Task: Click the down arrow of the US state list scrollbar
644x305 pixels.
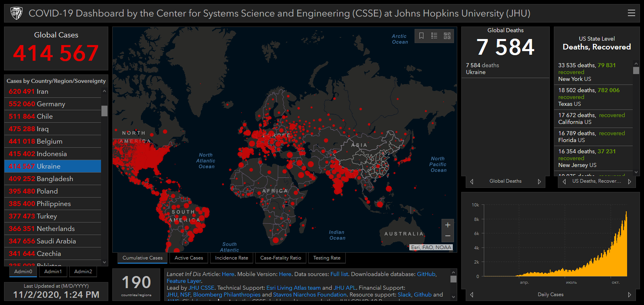Action: (636, 172)
